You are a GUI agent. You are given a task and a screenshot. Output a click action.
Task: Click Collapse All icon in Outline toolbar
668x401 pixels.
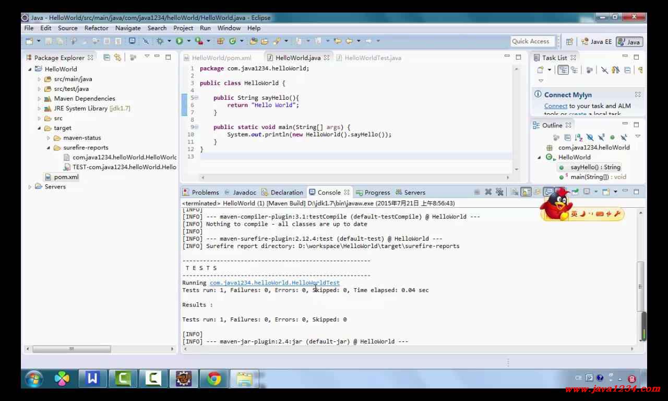(568, 137)
